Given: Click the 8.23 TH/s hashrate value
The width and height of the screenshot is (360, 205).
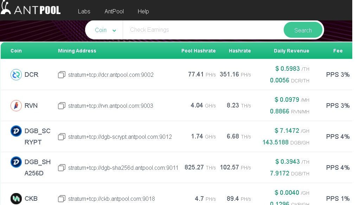Looking at the screenshot, I should click(x=239, y=105).
